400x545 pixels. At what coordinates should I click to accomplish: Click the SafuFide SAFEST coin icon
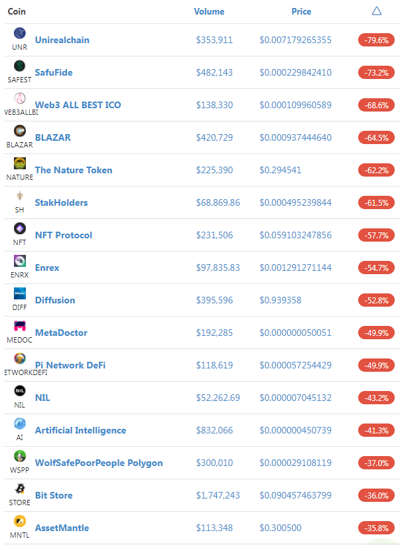pos(20,66)
